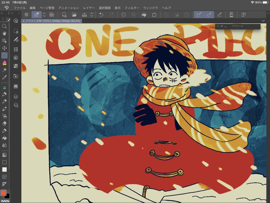Select the Zoom magnifier tool
Screen dimensions: 270x203
point(4,26)
